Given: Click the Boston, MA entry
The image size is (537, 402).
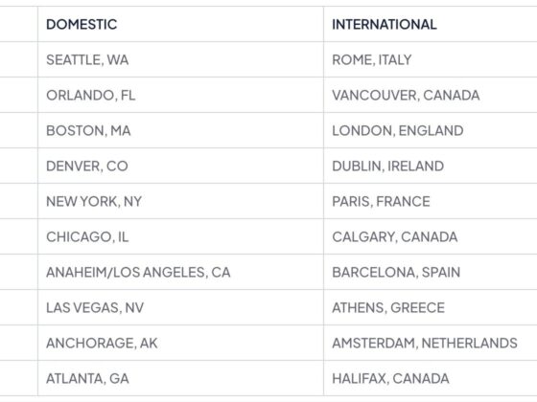Looking at the screenshot, I should tap(88, 130).
